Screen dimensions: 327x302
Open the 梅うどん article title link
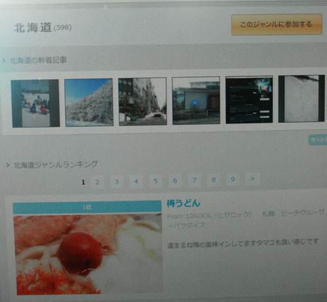[x=183, y=203]
